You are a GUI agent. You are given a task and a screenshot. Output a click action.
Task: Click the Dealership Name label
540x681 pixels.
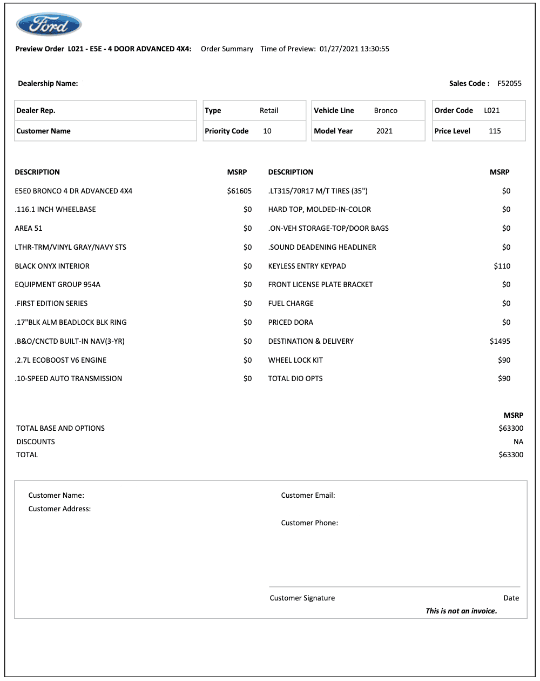click(48, 83)
